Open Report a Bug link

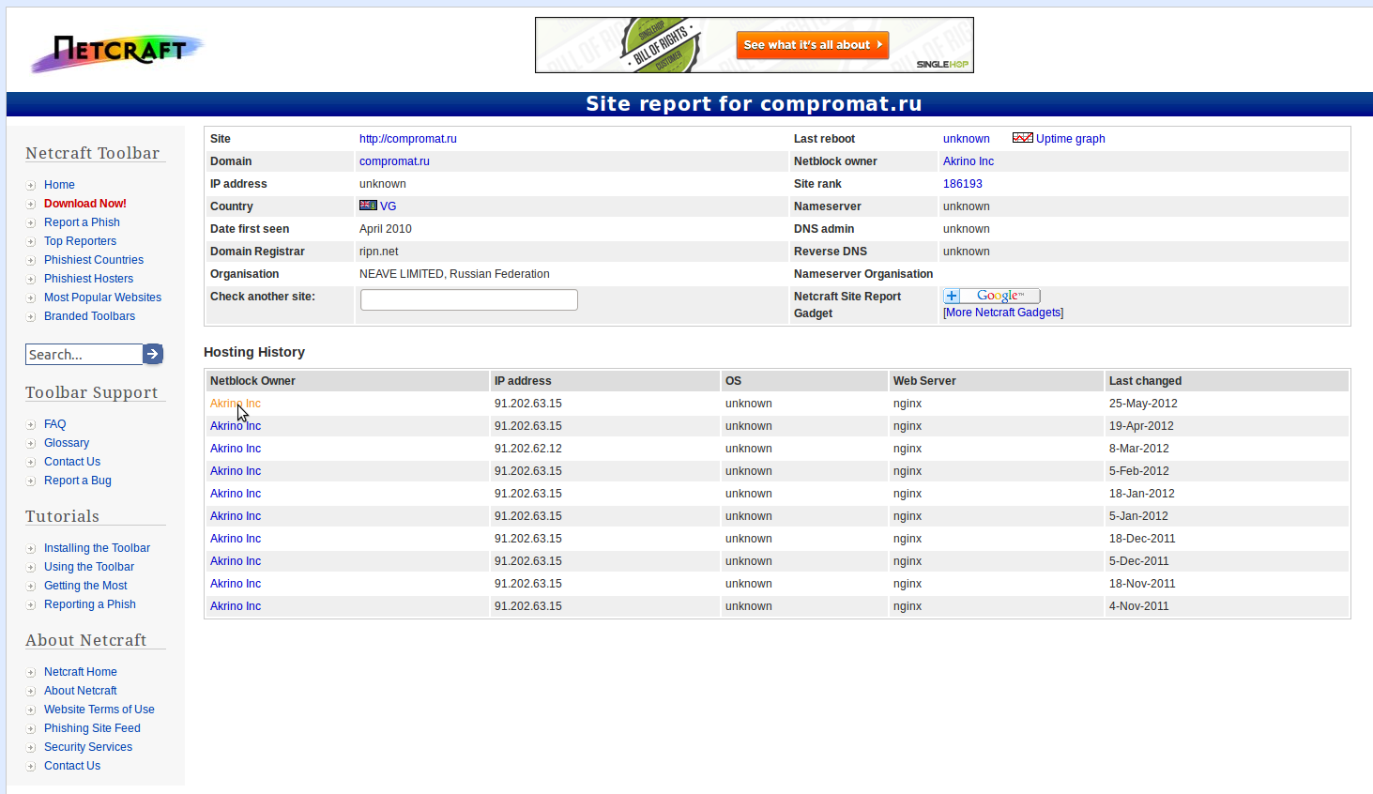[x=78, y=481]
